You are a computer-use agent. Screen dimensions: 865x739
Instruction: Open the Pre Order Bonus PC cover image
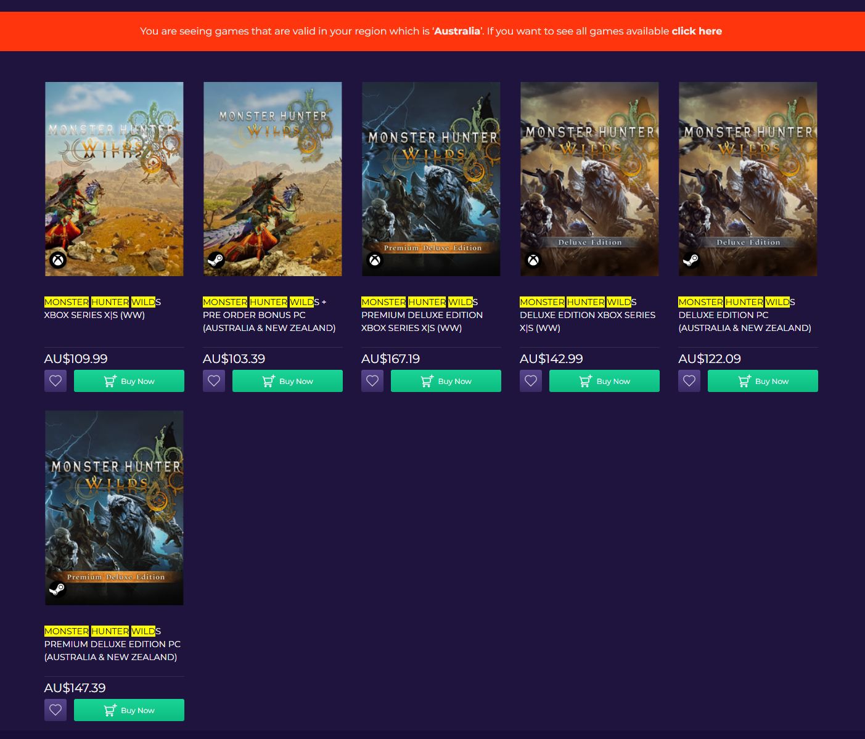click(273, 179)
